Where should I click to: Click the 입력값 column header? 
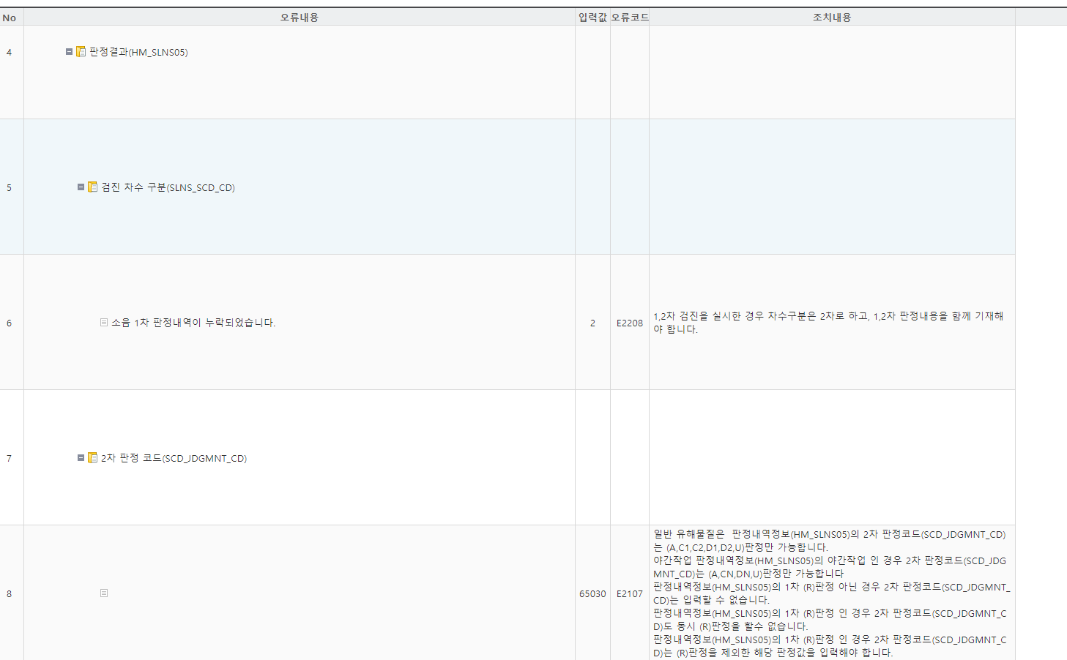[592, 18]
